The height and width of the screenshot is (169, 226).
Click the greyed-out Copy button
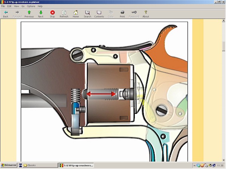[x=111, y=14]
